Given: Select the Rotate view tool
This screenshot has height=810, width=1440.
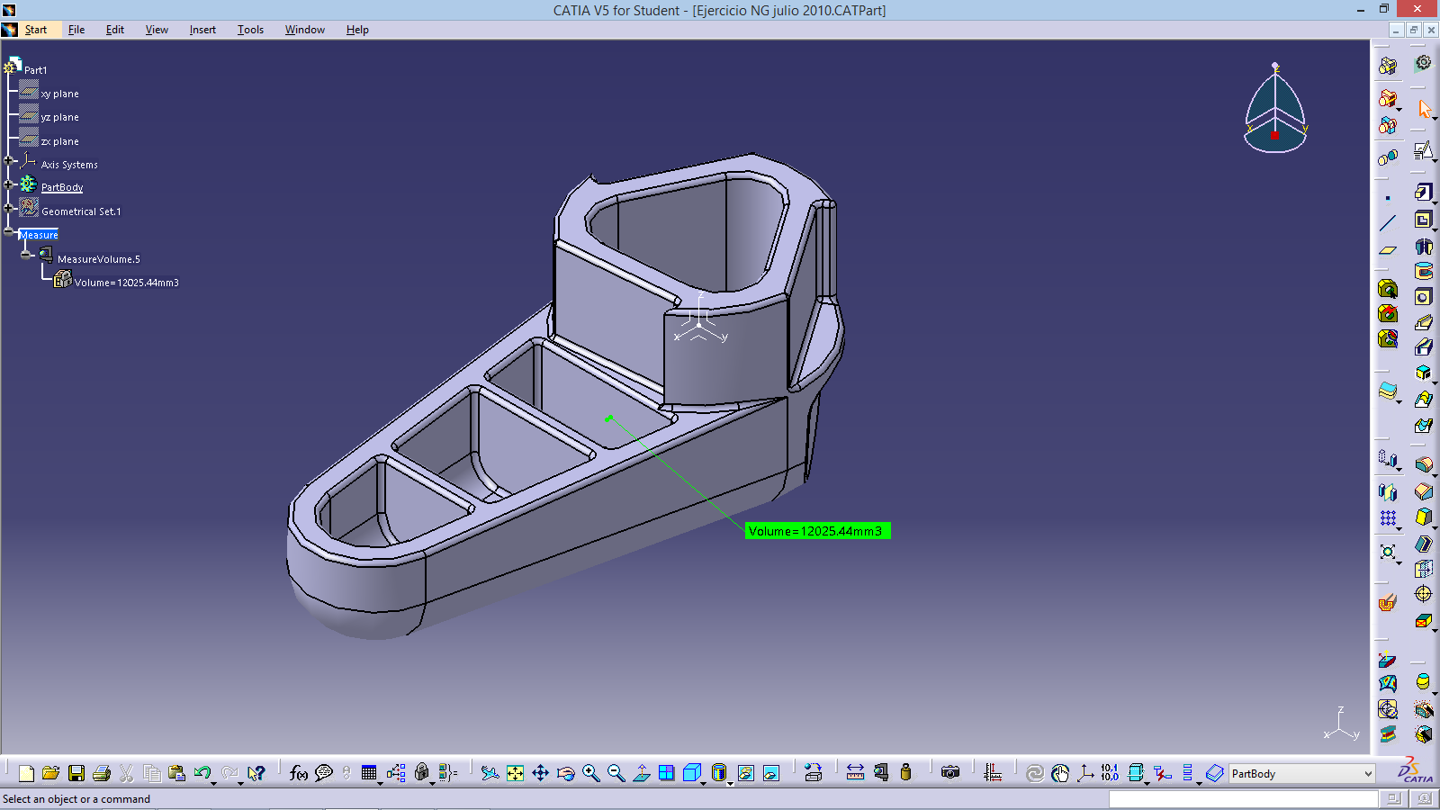Looking at the screenshot, I should 565,773.
